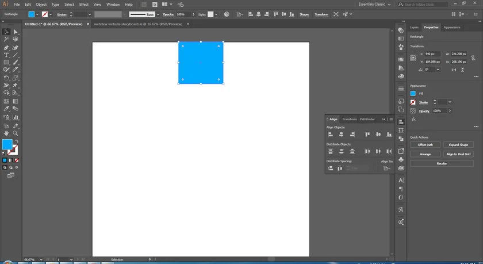Flip the shape horizontally in the Transform section
483x264 pixels.
click(x=454, y=70)
